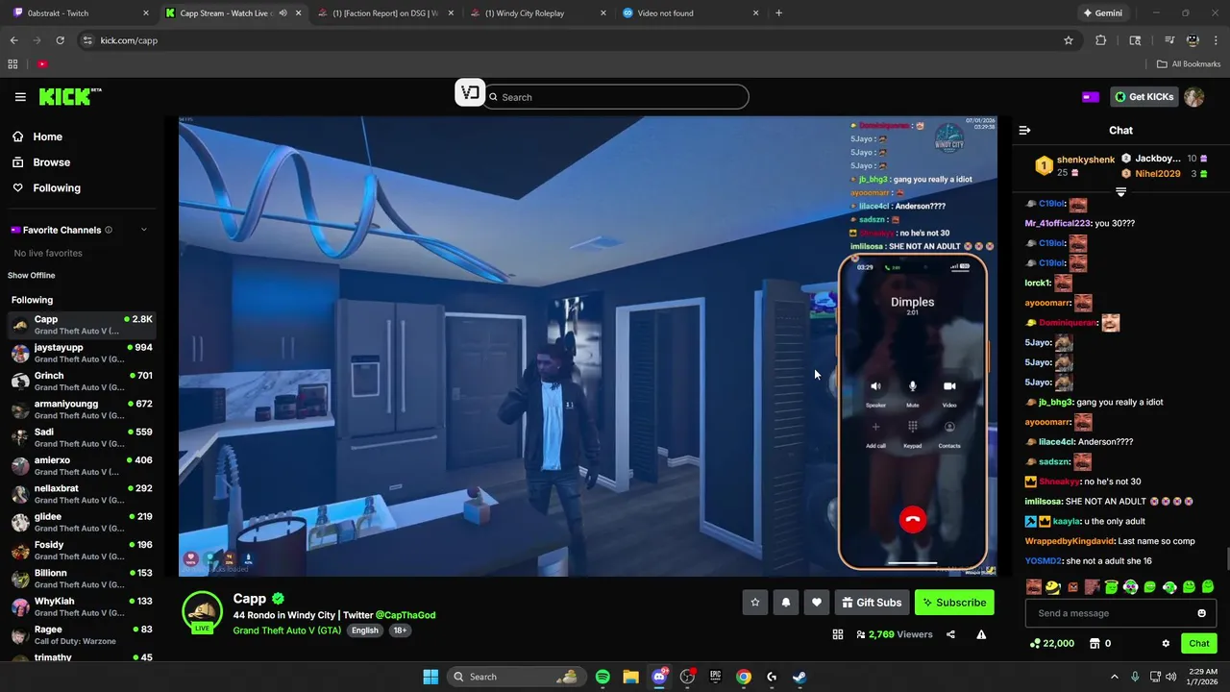Click the Gemini button in Chrome
This screenshot has height=692, width=1230.
pyautogui.click(x=1102, y=13)
